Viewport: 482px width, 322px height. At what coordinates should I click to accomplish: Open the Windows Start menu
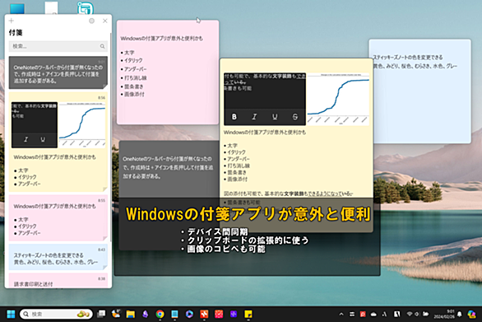coord(11,314)
